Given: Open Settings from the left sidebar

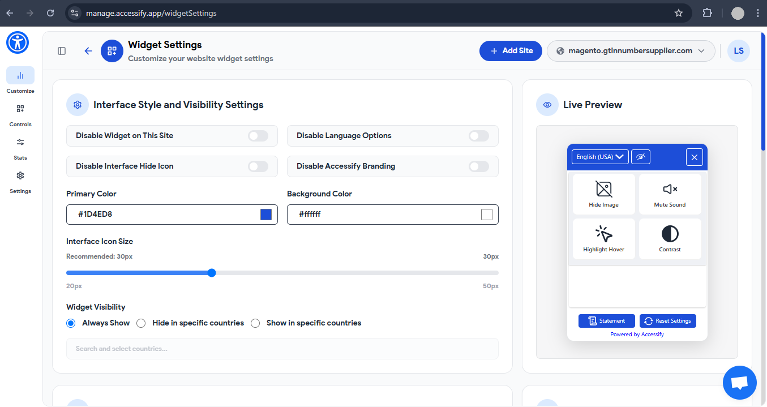Looking at the screenshot, I should [20, 180].
